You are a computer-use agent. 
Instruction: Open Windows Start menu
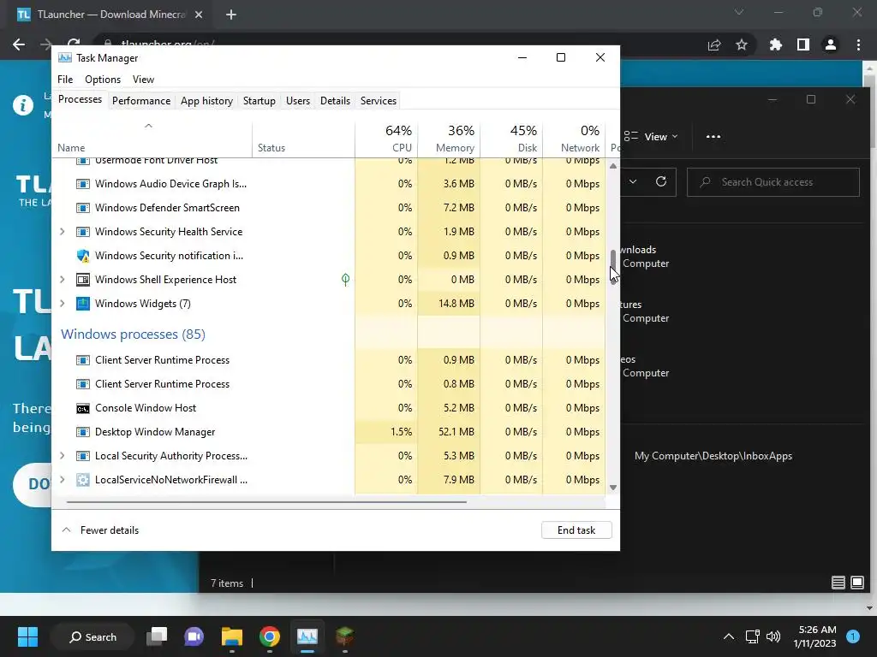[27, 636]
